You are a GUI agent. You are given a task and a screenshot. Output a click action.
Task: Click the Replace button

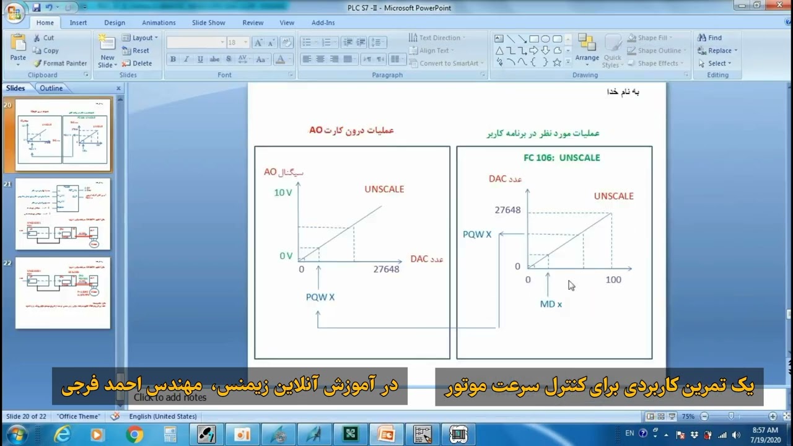717,51
